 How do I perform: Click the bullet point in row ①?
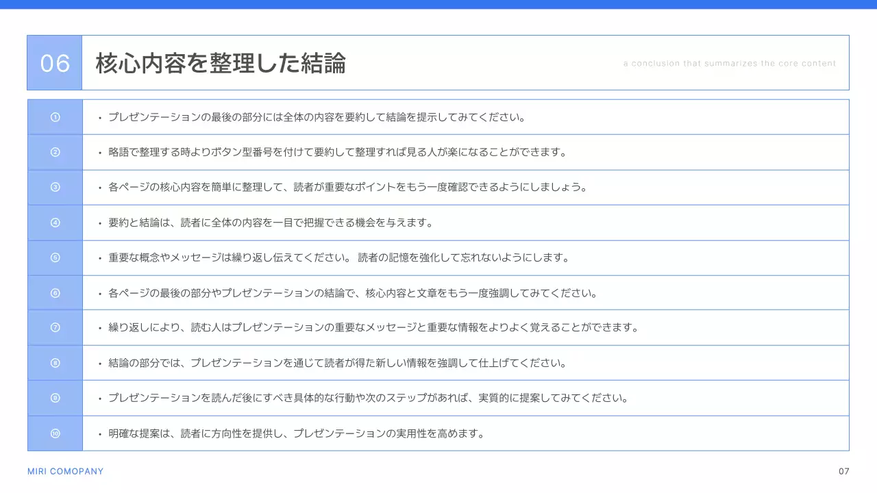click(100, 116)
